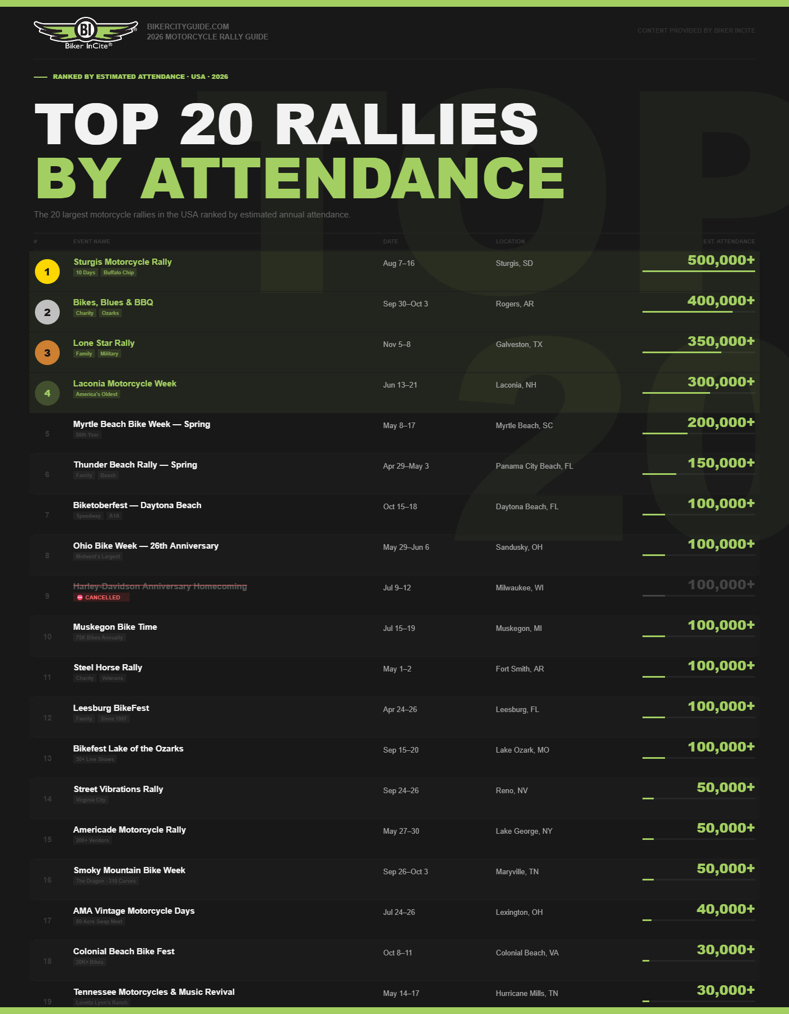Click the EST. ATTENDANCE column header

729,242
